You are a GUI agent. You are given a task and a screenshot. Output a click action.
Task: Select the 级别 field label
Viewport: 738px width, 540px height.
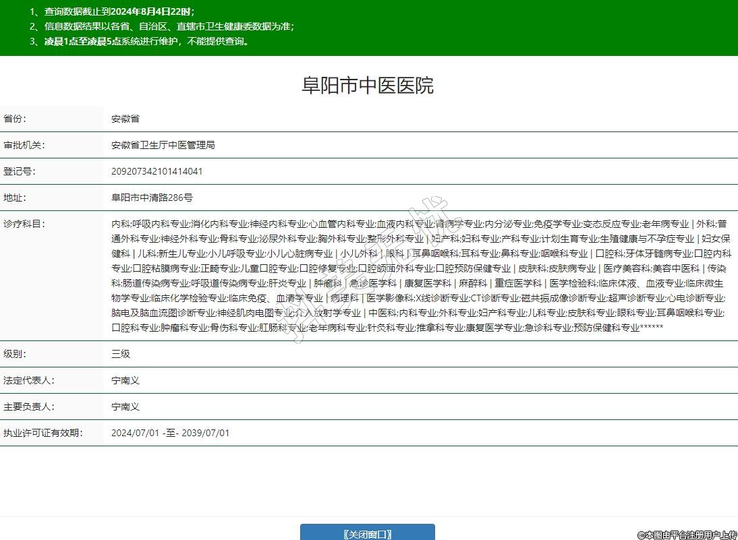point(15,354)
